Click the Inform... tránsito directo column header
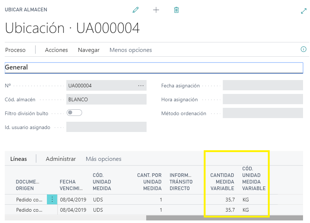310x223 pixels. coord(181,182)
